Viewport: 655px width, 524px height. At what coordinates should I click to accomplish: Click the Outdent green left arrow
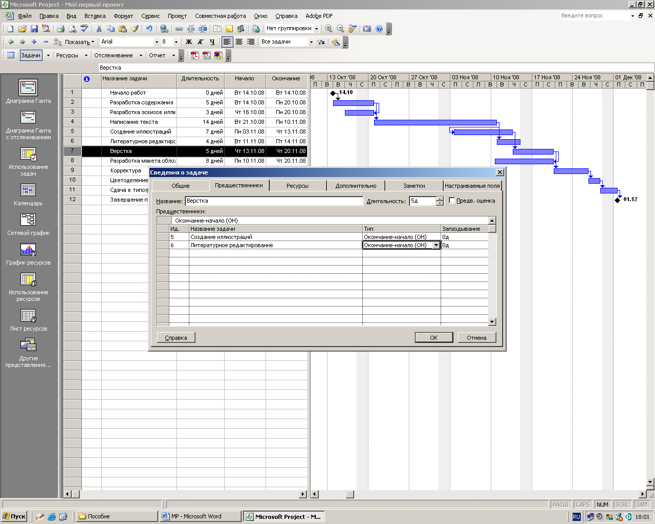tap(10, 42)
